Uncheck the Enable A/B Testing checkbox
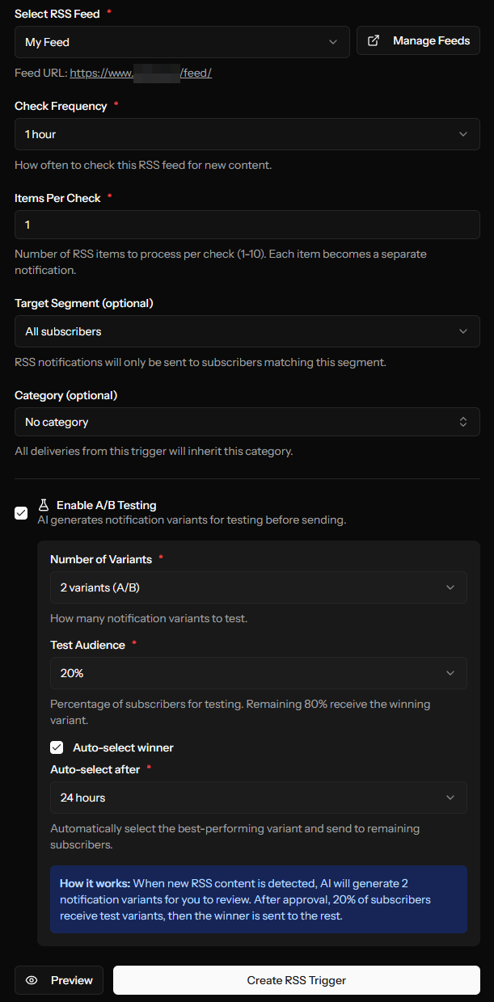Viewport: 494px width, 1002px height. pos(20,513)
